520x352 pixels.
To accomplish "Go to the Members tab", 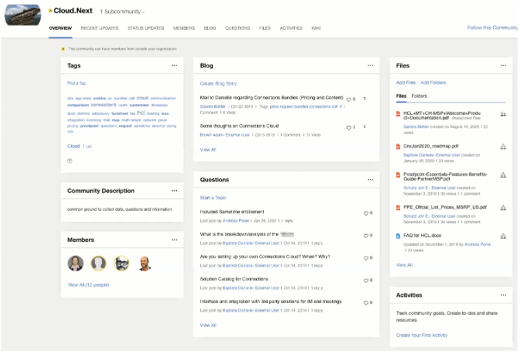I will 184,28.
